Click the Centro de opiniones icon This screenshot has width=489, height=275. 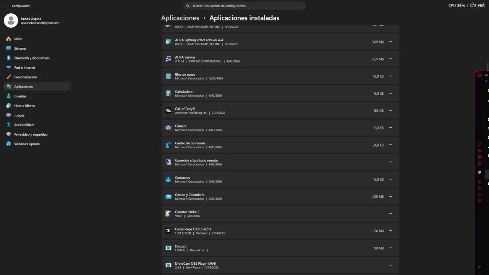pos(168,145)
